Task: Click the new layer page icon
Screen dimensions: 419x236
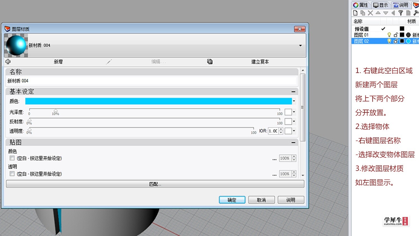Action: tap(355, 13)
